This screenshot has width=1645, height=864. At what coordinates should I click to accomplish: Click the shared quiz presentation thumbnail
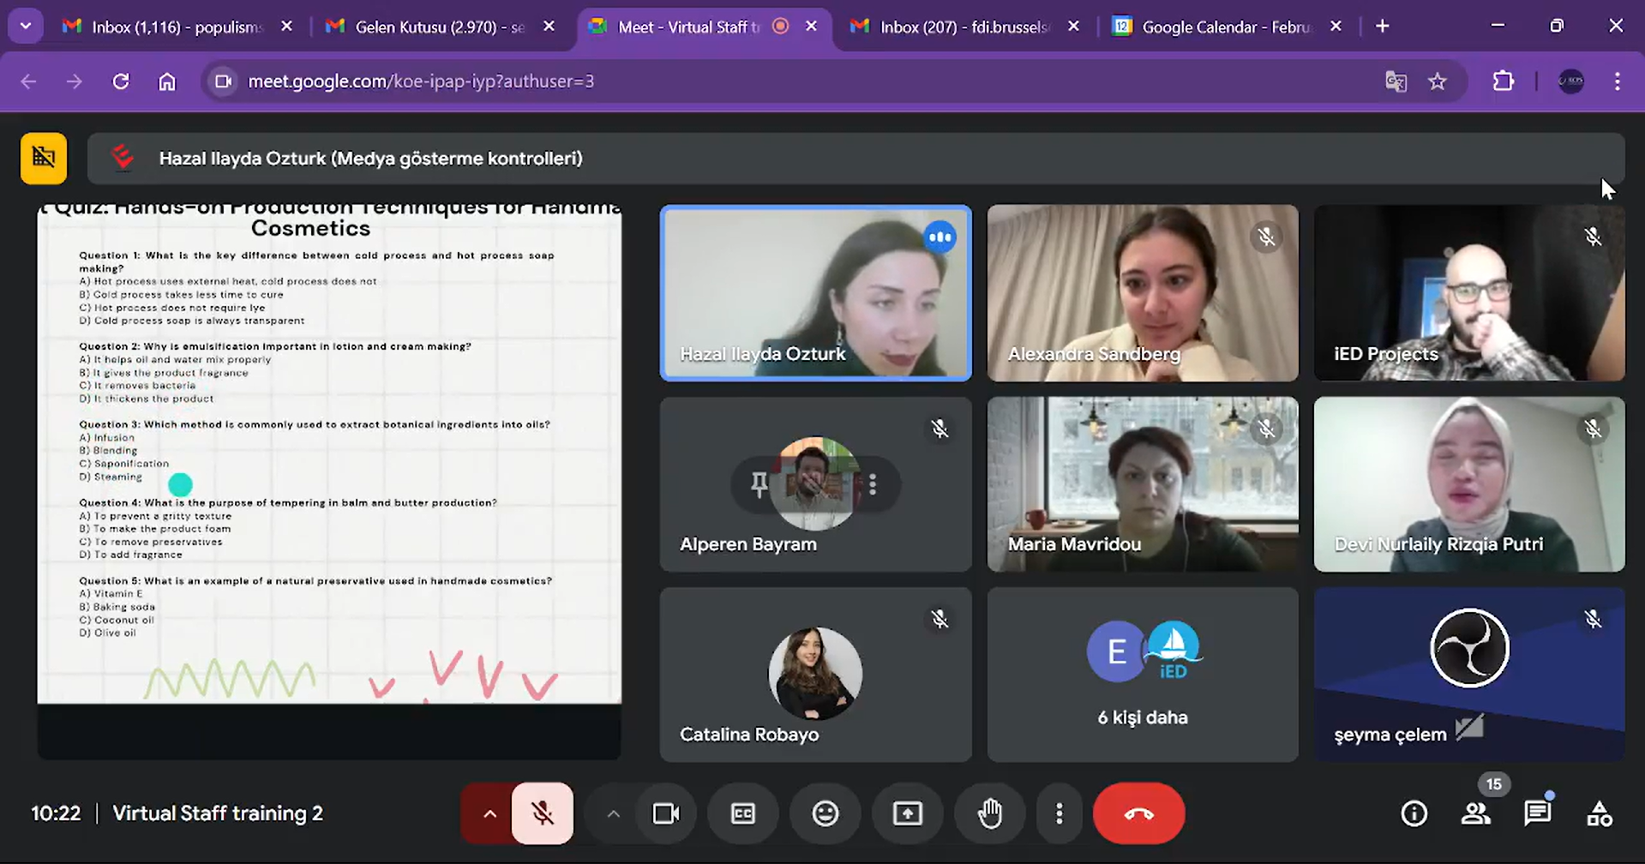(329, 454)
